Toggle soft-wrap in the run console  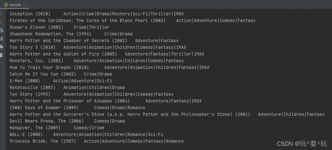[x=1, y=30]
